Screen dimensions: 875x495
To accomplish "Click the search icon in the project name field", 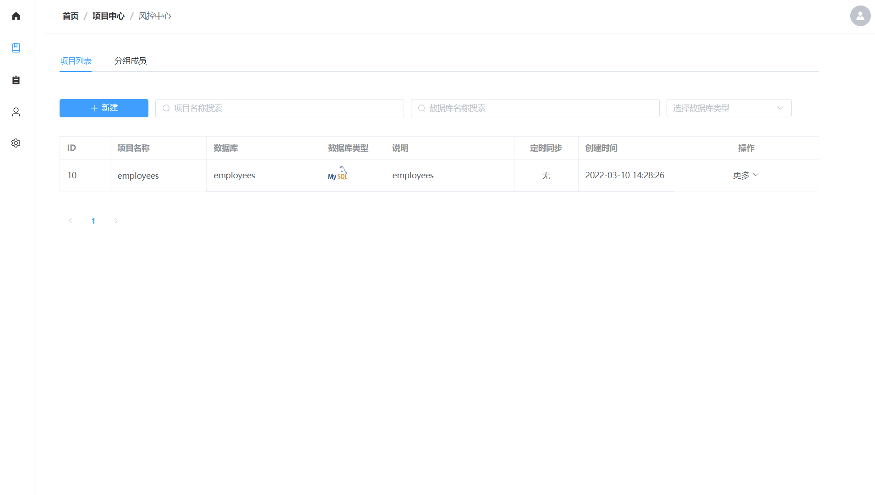I will pos(166,108).
